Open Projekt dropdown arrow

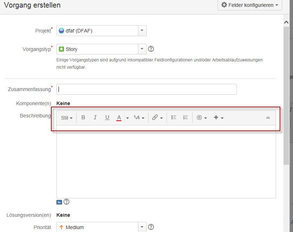click(x=142, y=30)
